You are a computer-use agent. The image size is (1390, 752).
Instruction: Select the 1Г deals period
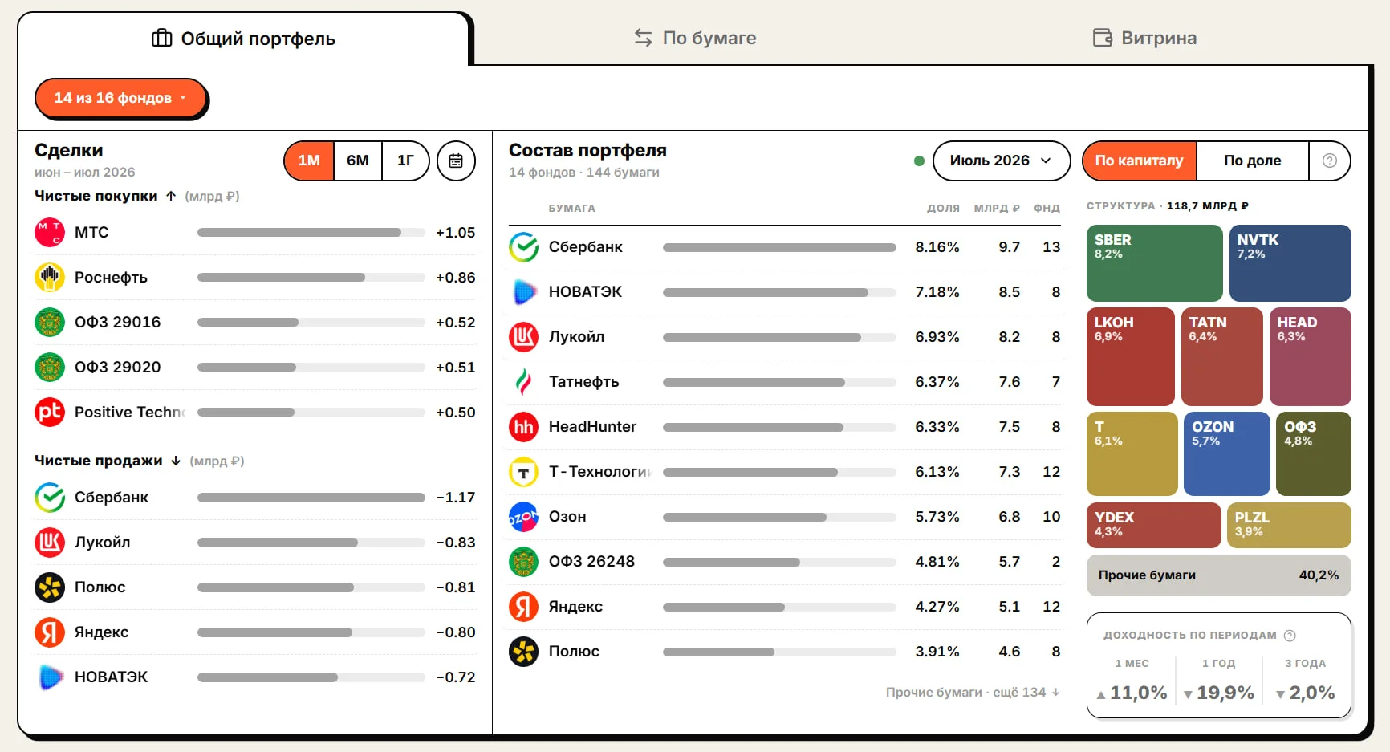(x=405, y=161)
